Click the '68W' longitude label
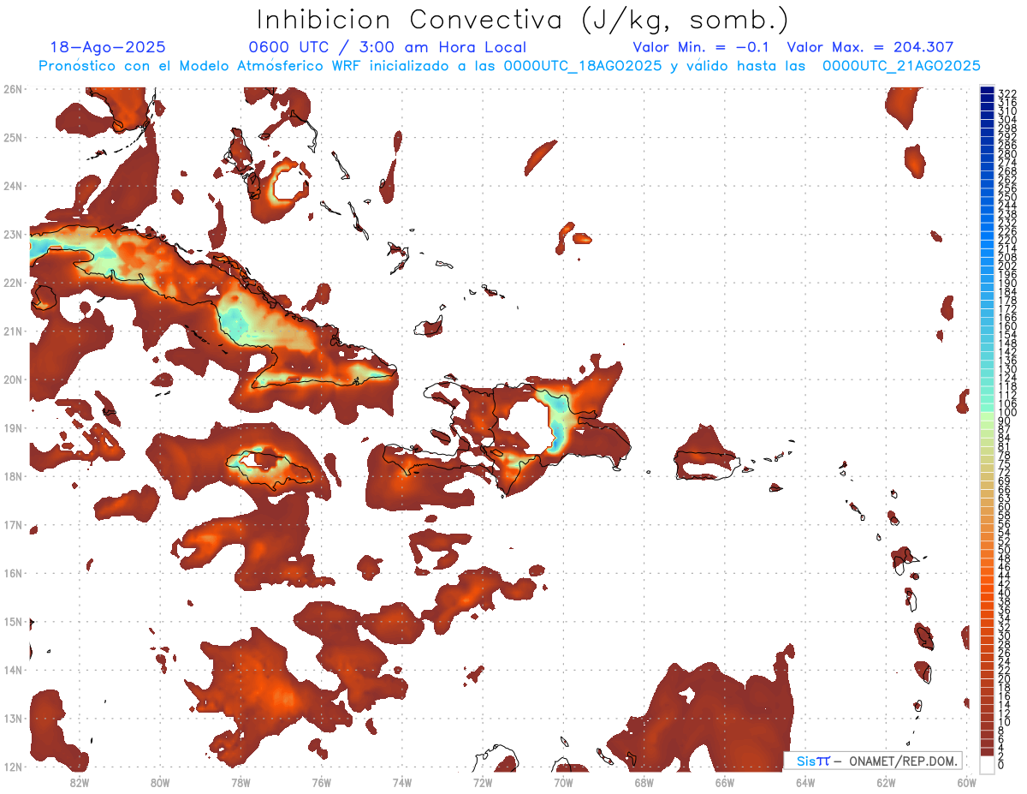 tap(644, 781)
